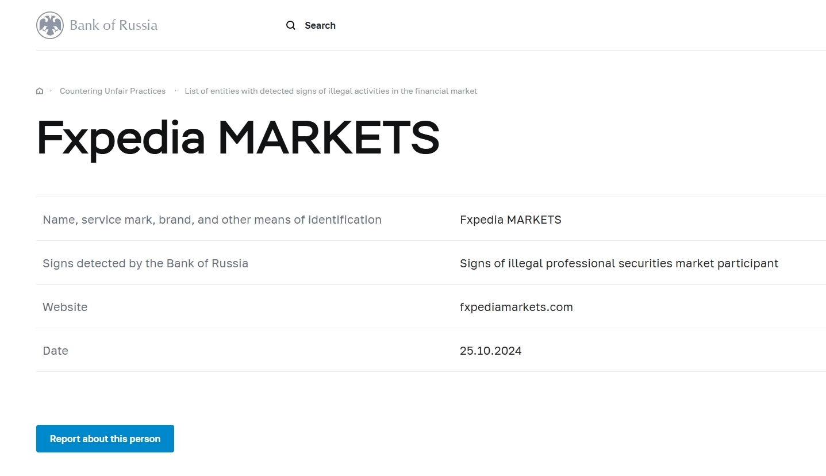Image resolution: width=826 pixels, height=476 pixels.
Task: Open the Countering Unfair Practices breadcrumb
Action: [x=113, y=91]
